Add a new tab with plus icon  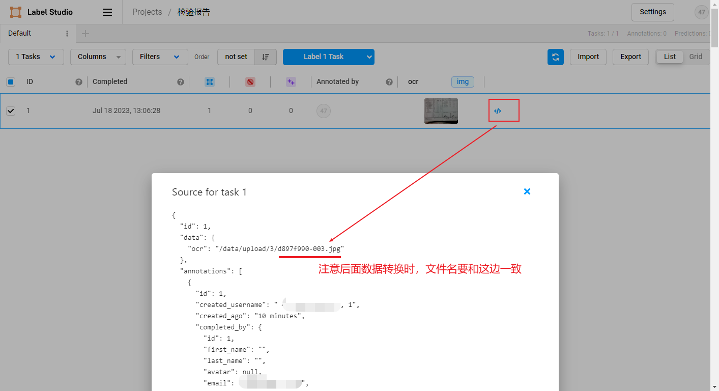[x=85, y=34]
